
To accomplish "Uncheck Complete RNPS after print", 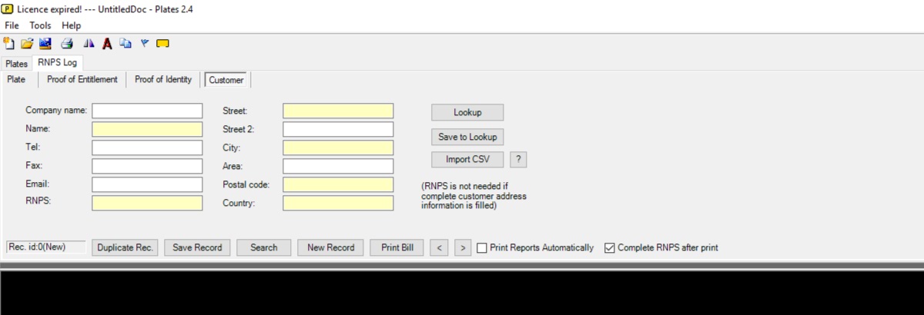I will click(x=610, y=247).
